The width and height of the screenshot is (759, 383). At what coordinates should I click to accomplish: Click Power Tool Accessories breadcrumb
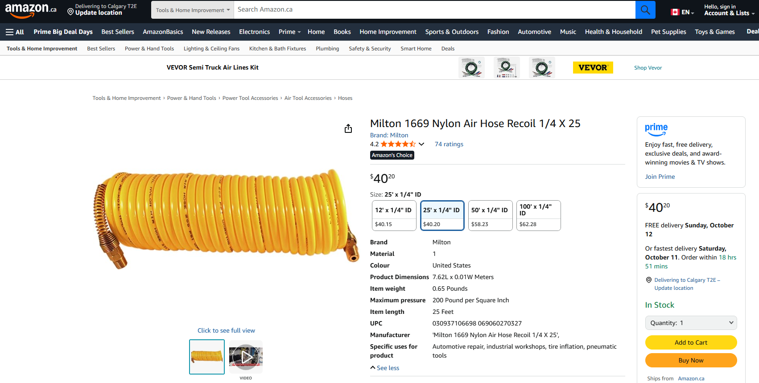point(250,98)
